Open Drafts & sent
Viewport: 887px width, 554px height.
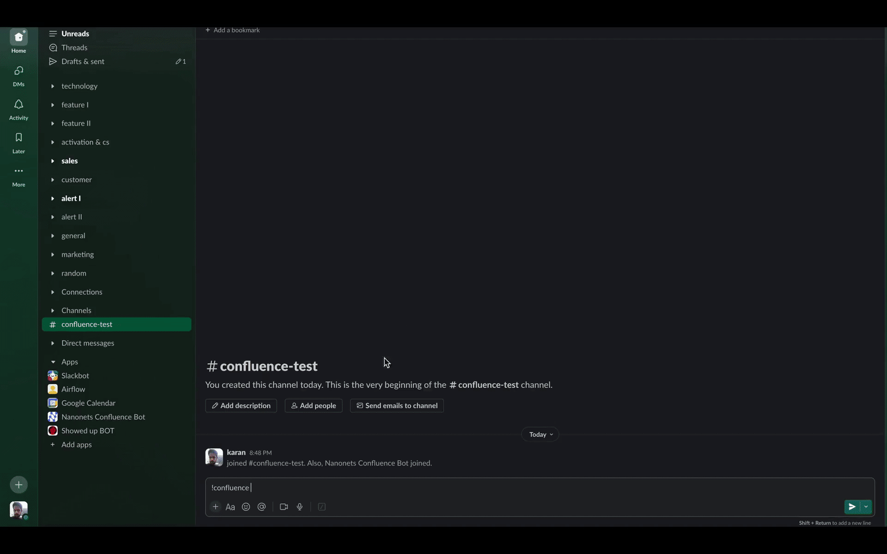coord(83,61)
